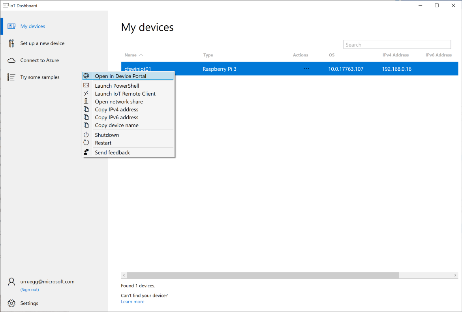Click the copy icon beside Copy IPv4 address

click(x=86, y=109)
